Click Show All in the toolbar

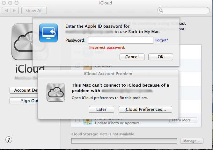click(x=34, y=11)
